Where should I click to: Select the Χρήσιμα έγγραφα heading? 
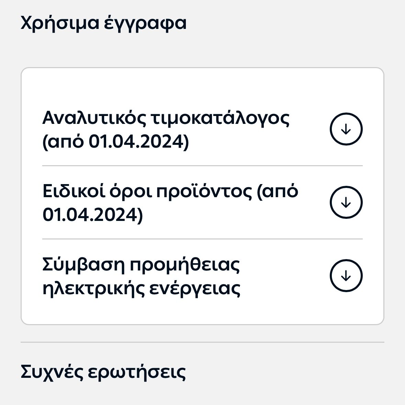(x=103, y=23)
